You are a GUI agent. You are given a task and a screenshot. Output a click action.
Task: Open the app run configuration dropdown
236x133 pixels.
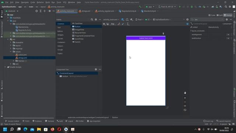pos(150,7)
